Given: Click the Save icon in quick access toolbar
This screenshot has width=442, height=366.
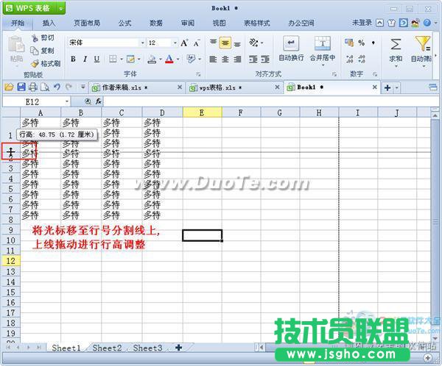Looking at the screenshot, I should [x=20, y=87].
